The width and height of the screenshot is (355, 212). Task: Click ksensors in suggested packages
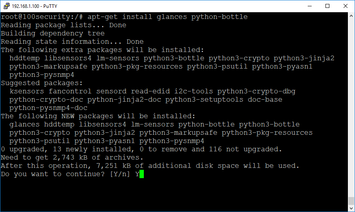pyautogui.click(x=27, y=91)
